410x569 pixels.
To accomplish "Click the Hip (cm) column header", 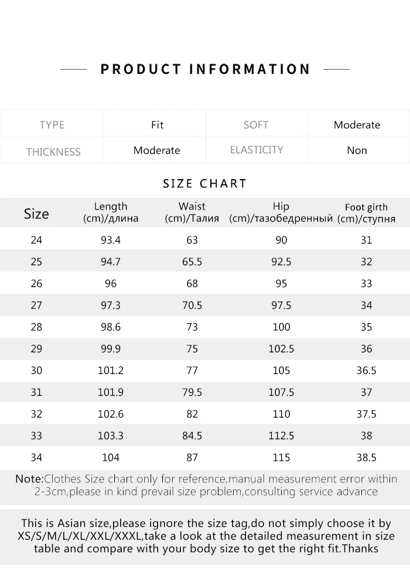I will pos(281,212).
